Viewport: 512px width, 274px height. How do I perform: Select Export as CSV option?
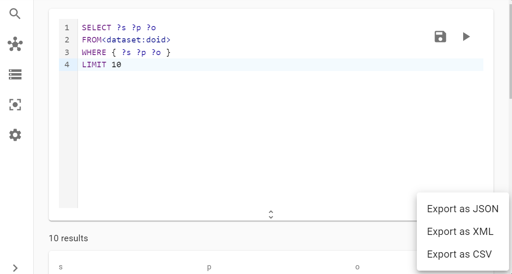pyautogui.click(x=459, y=254)
